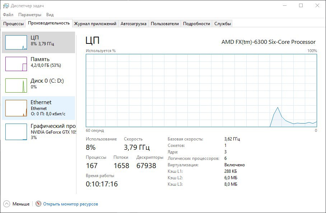326x213 pixels.
Task: Click the main CPU usage graph
Action: 201,91
